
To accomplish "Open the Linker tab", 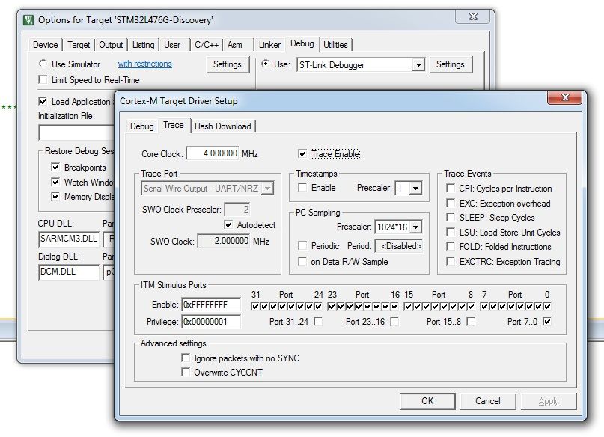I will pos(269,45).
